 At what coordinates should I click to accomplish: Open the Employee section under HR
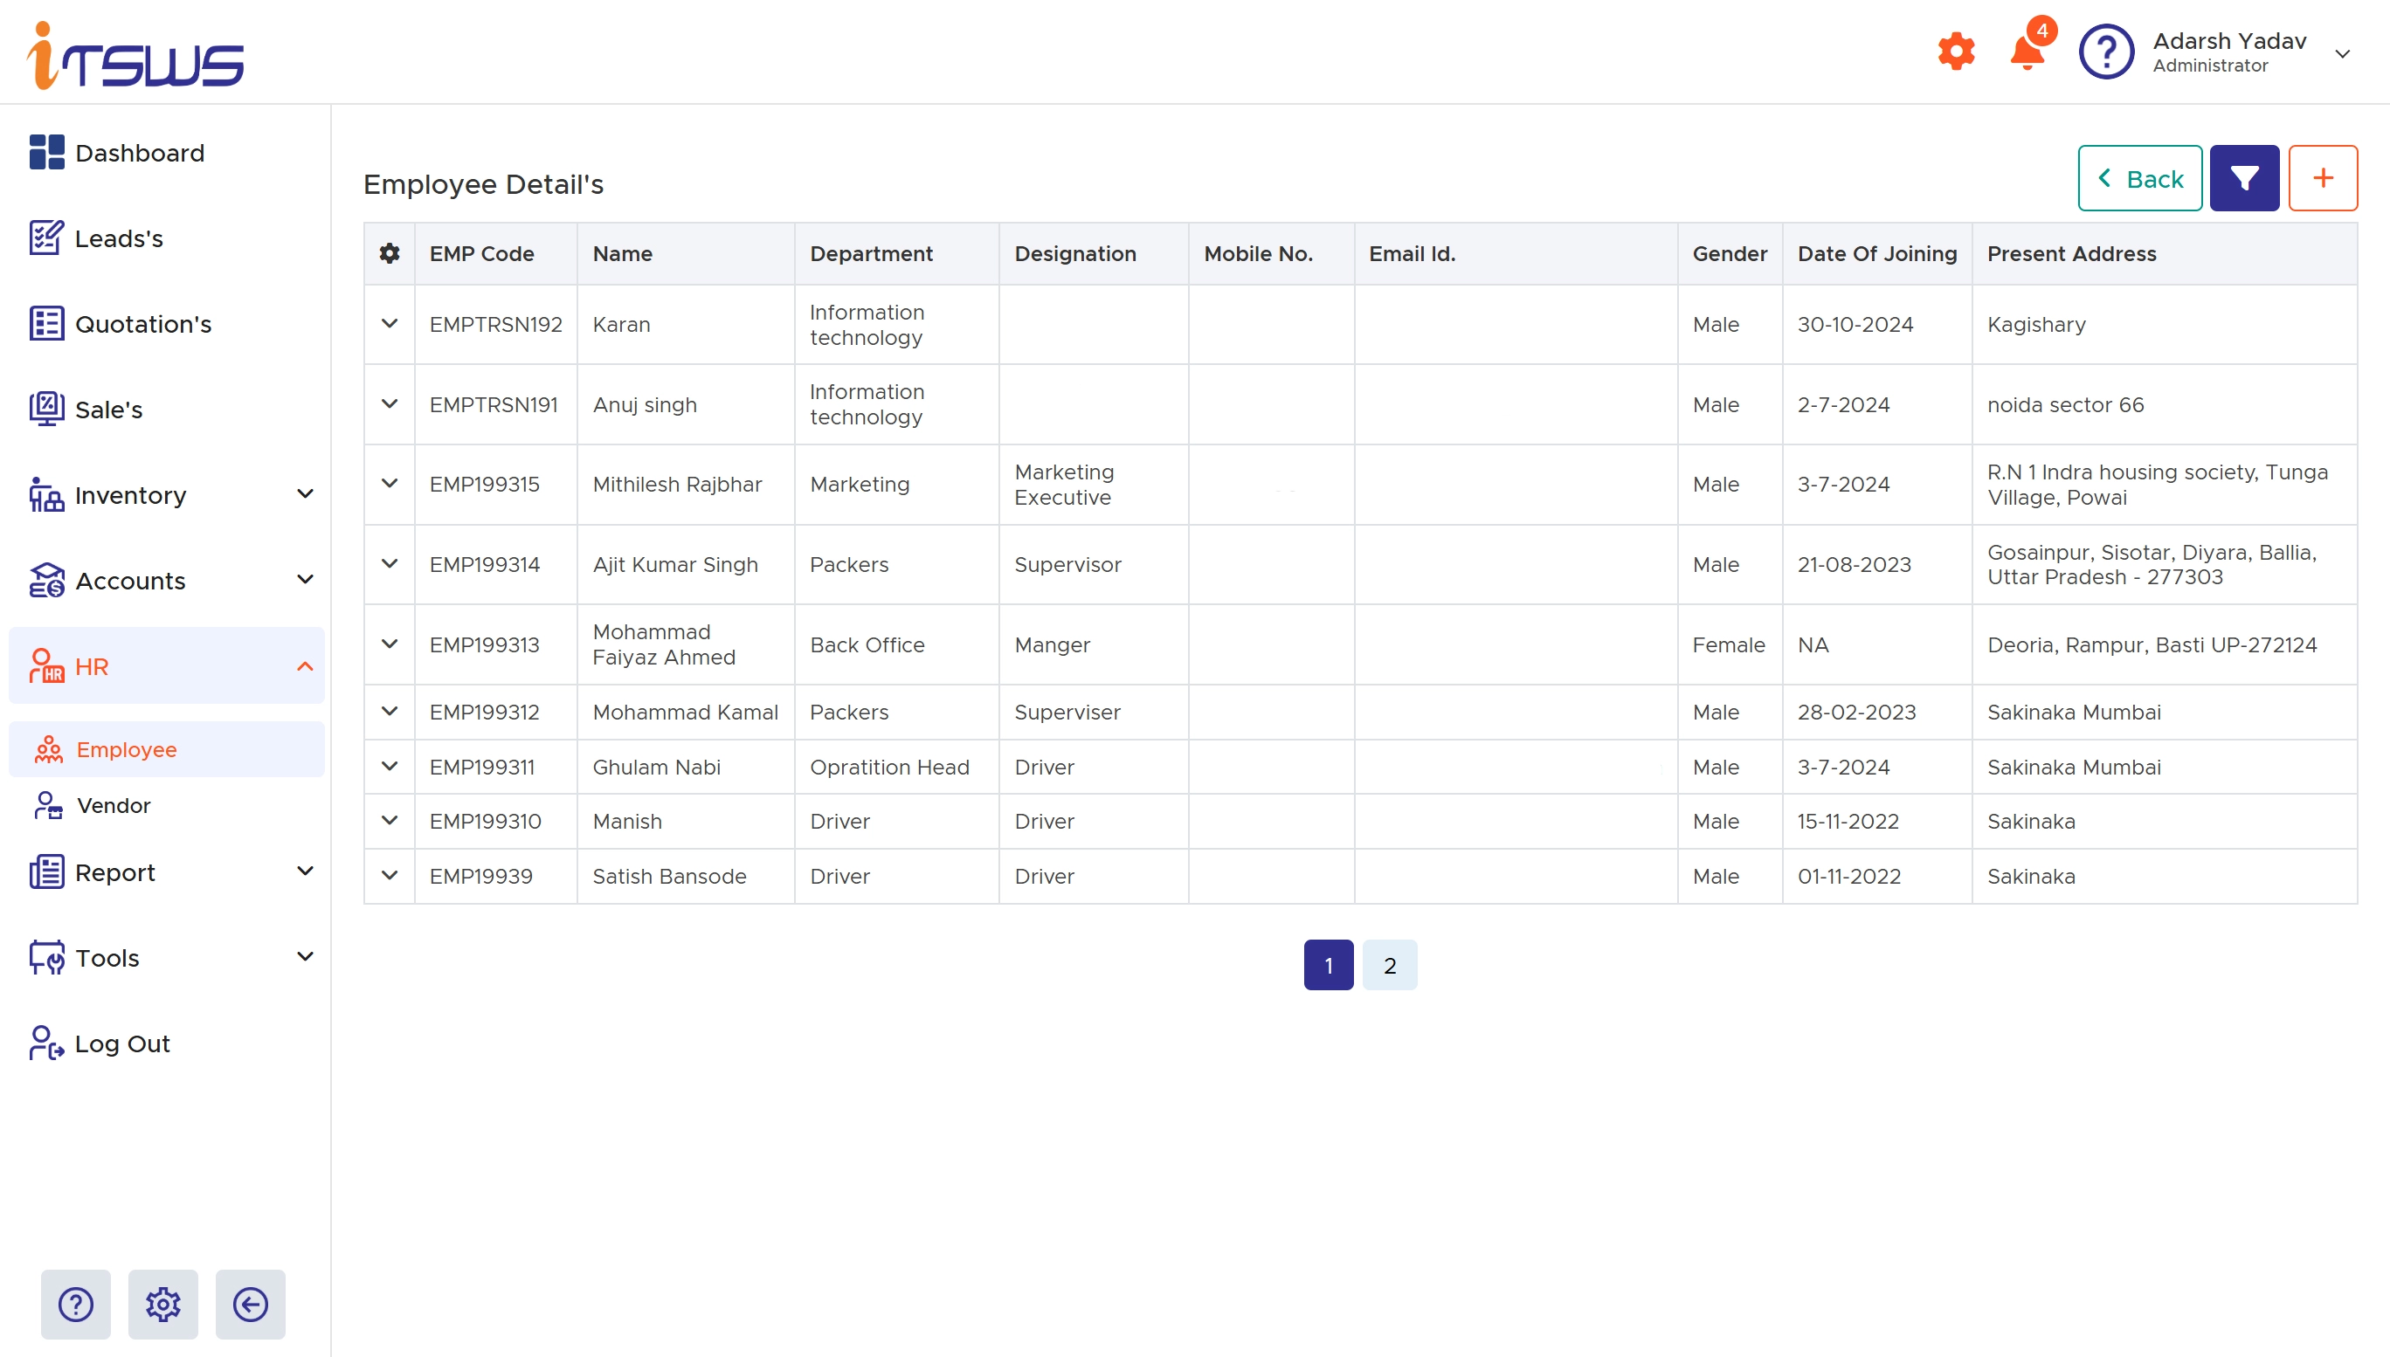(x=127, y=748)
